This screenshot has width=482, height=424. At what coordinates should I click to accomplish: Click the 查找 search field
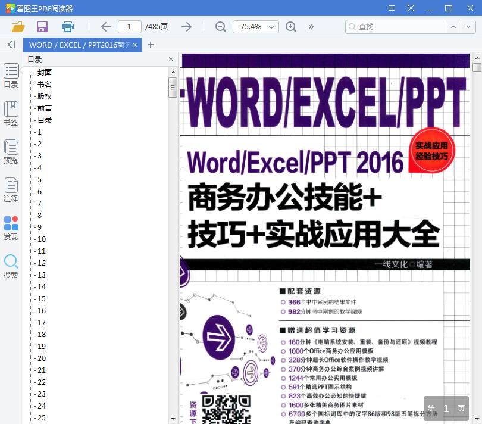click(396, 27)
